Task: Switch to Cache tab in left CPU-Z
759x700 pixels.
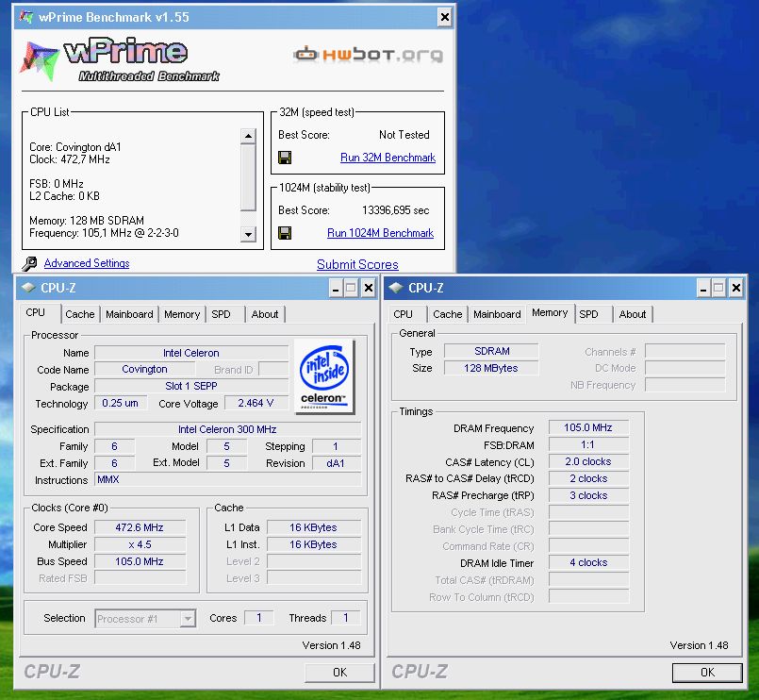Action: point(80,314)
